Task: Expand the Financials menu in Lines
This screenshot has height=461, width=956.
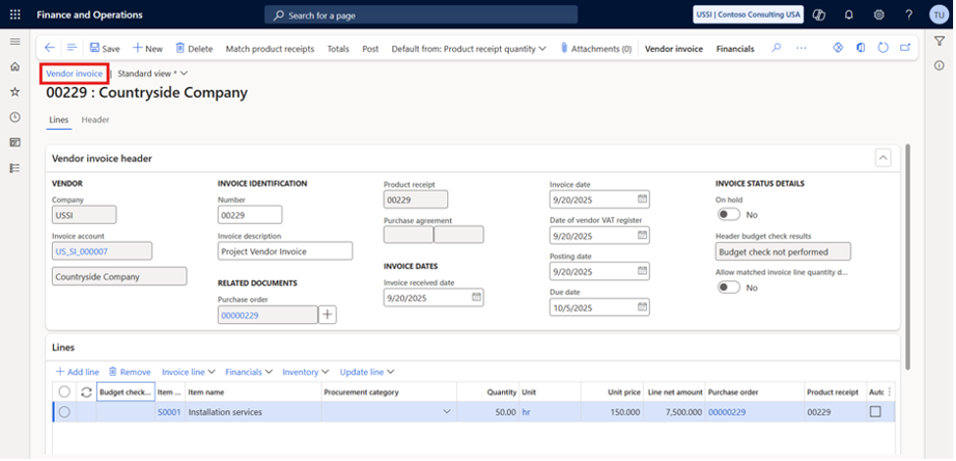Action: point(249,371)
